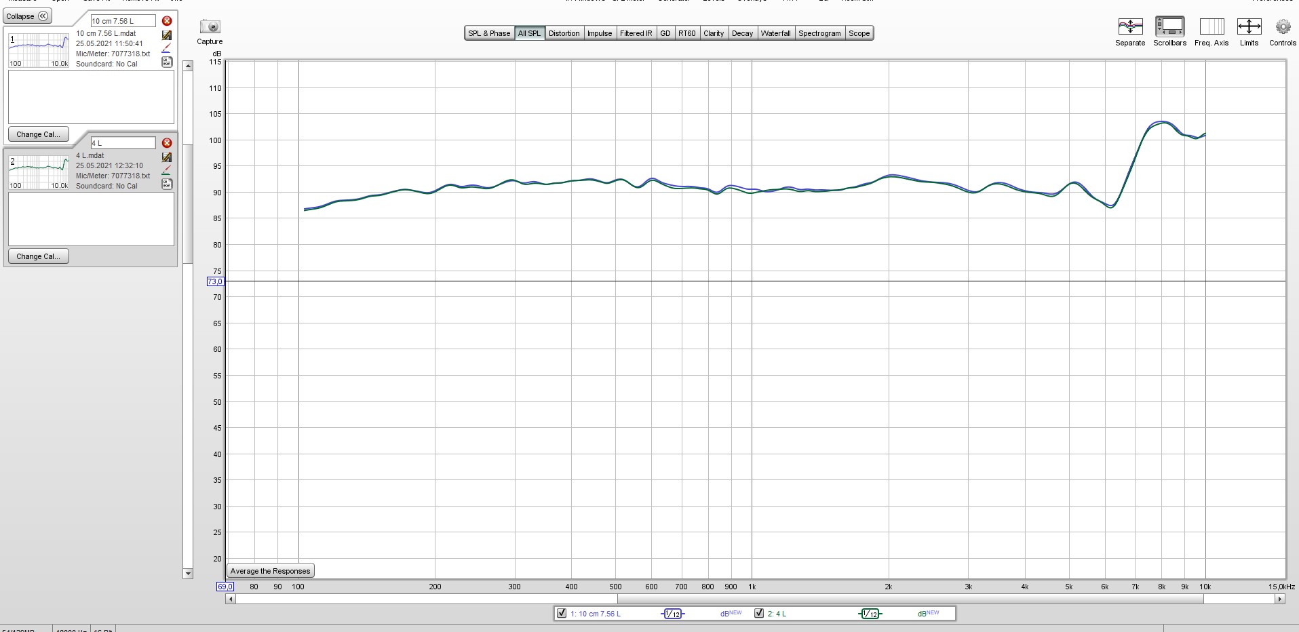Click Change Cal for measurement 2
The height and width of the screenshot is (632, 1299).
coord(38,256)
